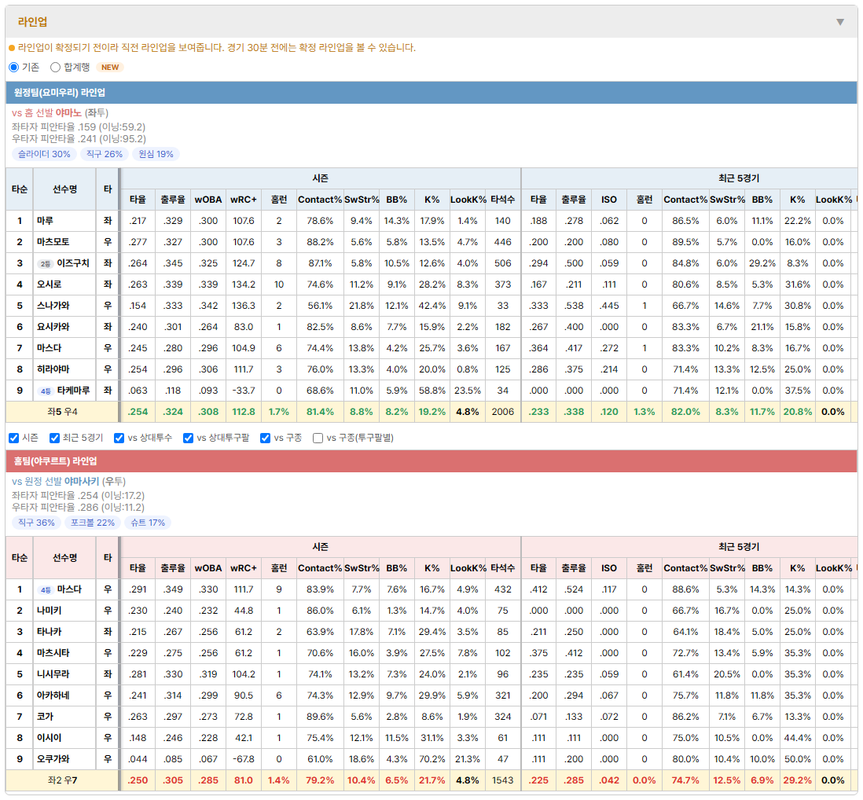
Task: Click the 4등 badge beside 타케마루
Action: coord(45,391)
